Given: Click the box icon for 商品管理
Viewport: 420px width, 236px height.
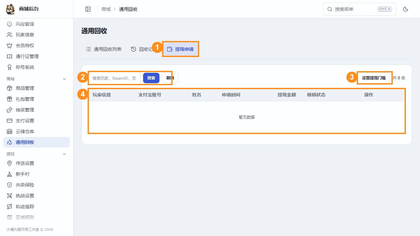Looking at the screenshot, I should [10, 88].
